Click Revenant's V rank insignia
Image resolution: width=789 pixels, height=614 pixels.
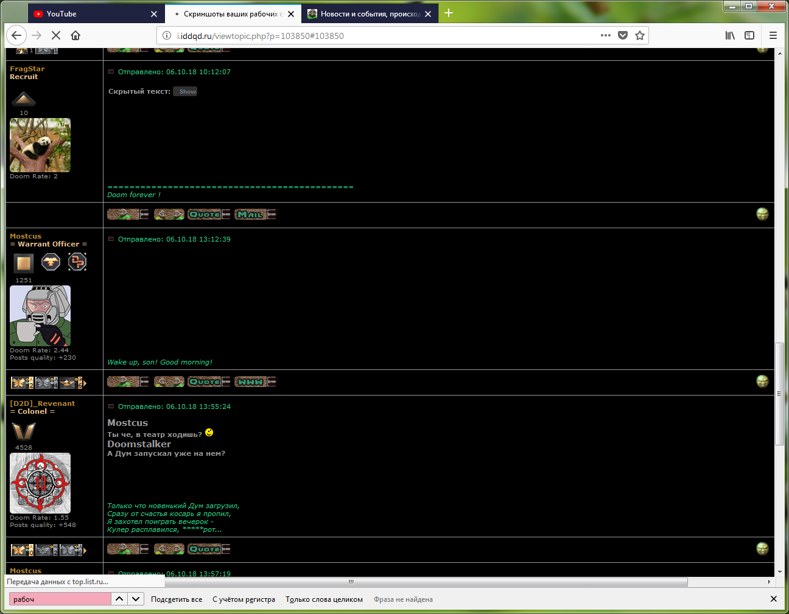[x=24, y=431]
